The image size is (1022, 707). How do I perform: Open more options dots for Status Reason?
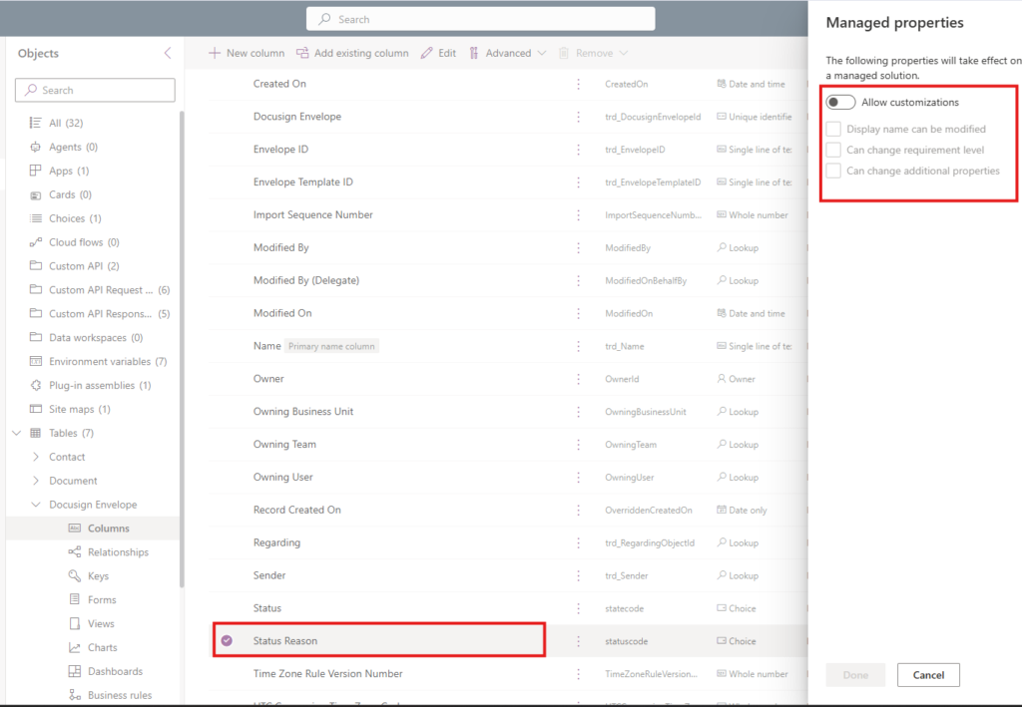tap(578, 641)
